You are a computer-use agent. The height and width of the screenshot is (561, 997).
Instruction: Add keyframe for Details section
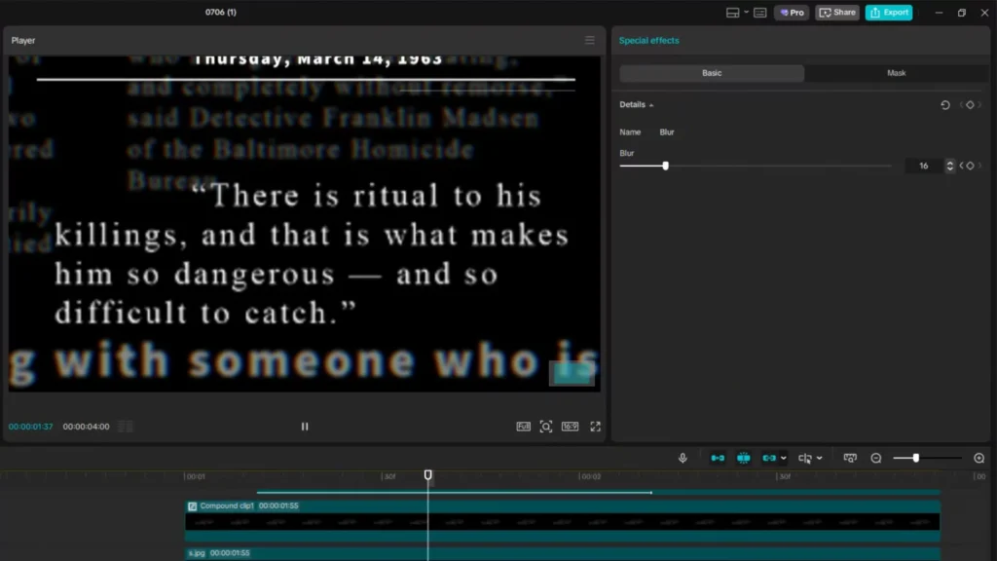970,105
